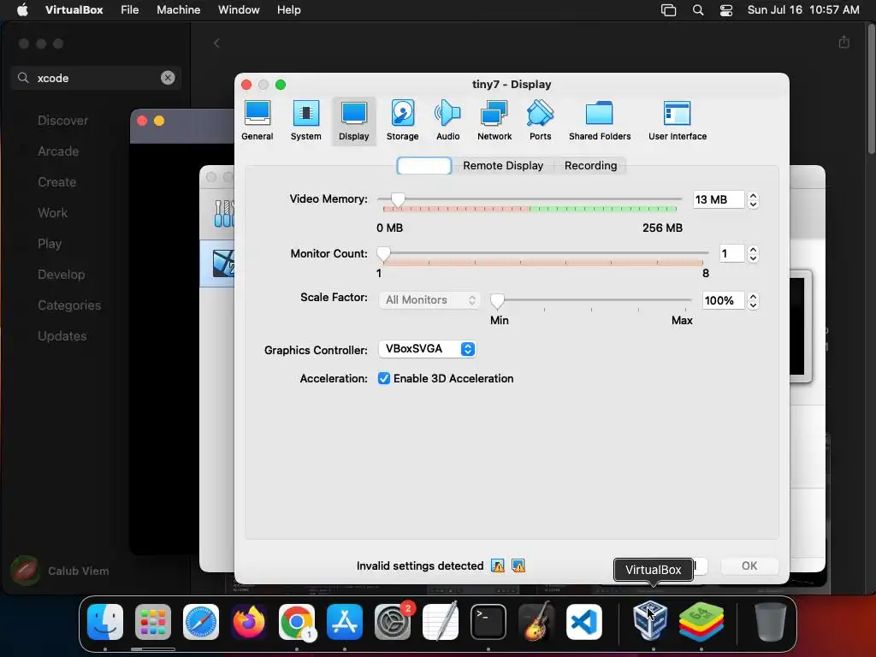Click the Monitor Count stepper arrows
876x657 pixels.
point(753,253)
